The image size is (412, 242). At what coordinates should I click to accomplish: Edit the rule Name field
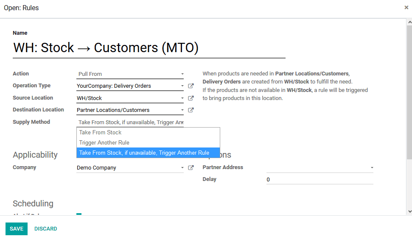point(149,48)
